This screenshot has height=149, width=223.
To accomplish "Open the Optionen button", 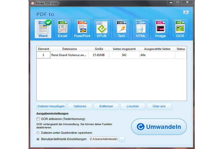I will click(80, 106).
